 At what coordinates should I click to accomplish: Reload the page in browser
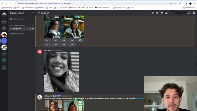click(x=11, y=3)
